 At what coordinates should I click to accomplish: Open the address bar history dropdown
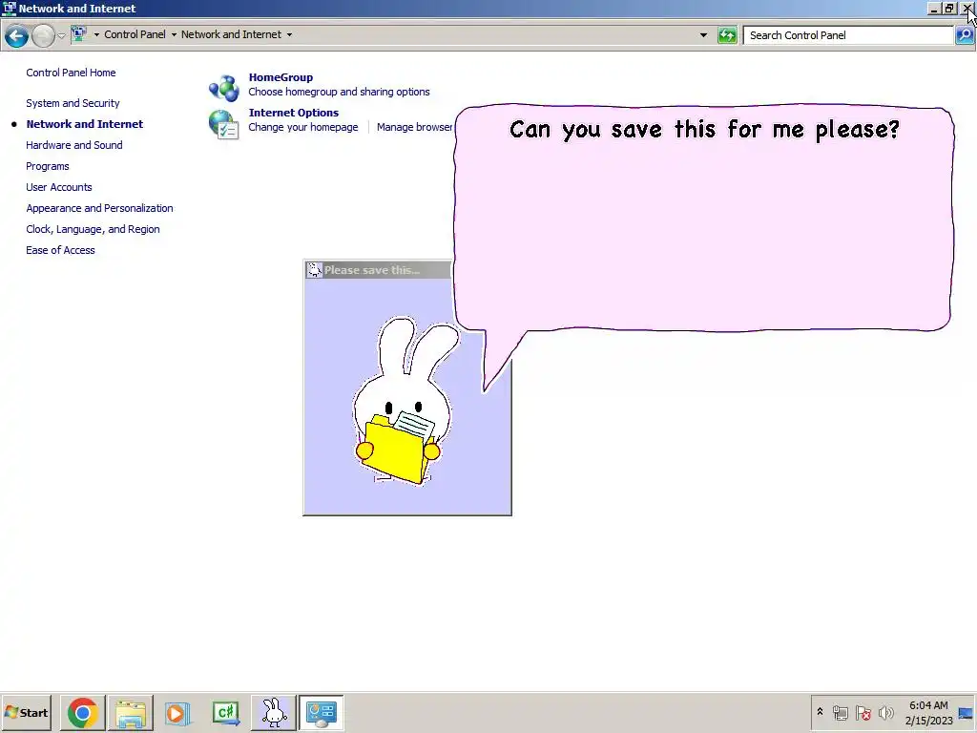pos(703,35)
